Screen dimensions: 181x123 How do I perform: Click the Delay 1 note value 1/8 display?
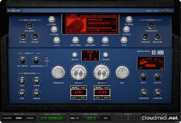(x=78, y=93)
